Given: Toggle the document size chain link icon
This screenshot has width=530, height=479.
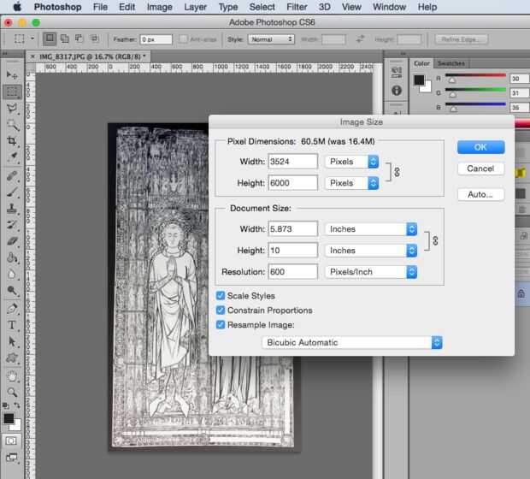Looking at the screenshot, I should pos(435,241).
